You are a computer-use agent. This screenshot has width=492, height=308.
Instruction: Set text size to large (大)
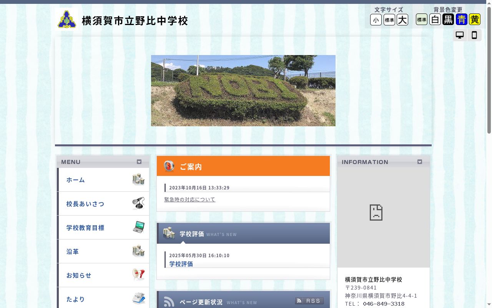(402, 20)
